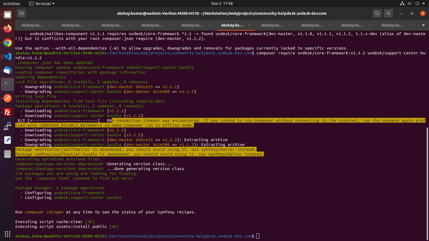Click the Activities button
This screenshot has width=429, height=241.
tap(12, 3)
